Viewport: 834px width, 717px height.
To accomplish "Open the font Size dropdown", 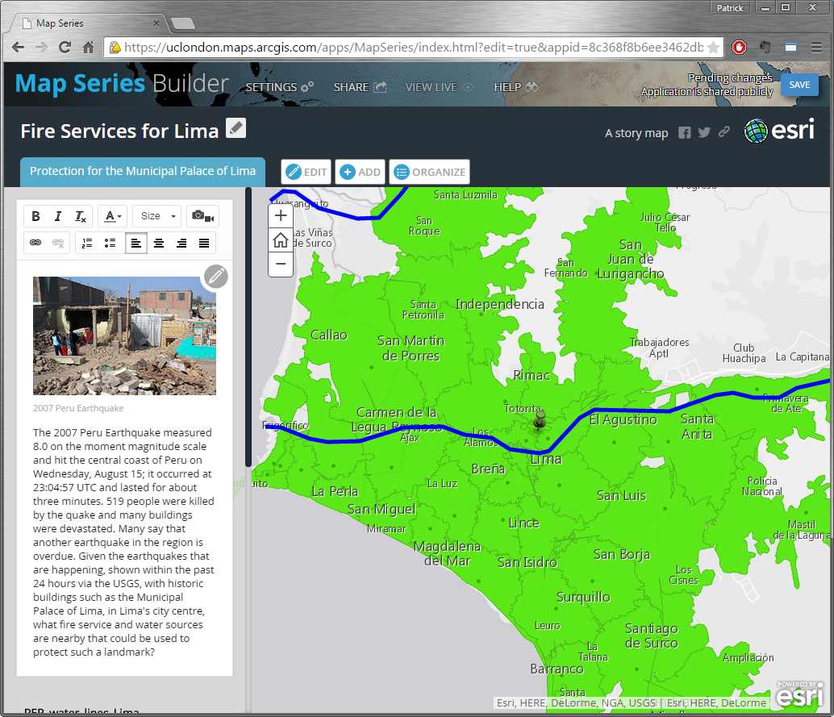I will (x=157, y=216).
